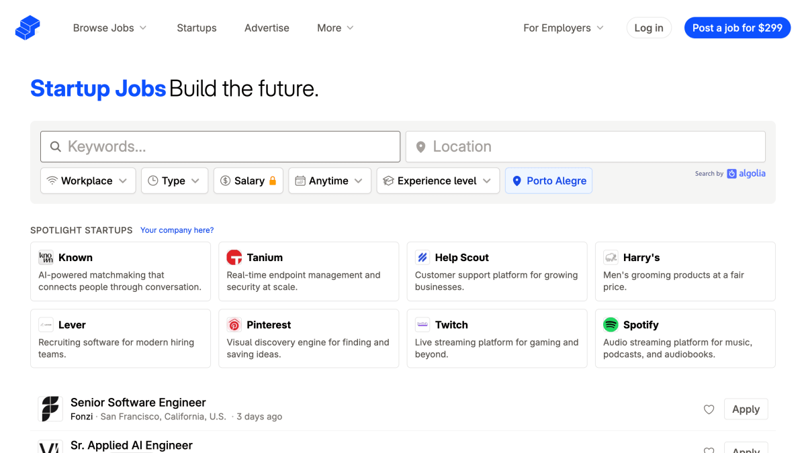806x453 pixels.
Task: Click the green Spotify logo icon
Action: (x=611, y=325)
